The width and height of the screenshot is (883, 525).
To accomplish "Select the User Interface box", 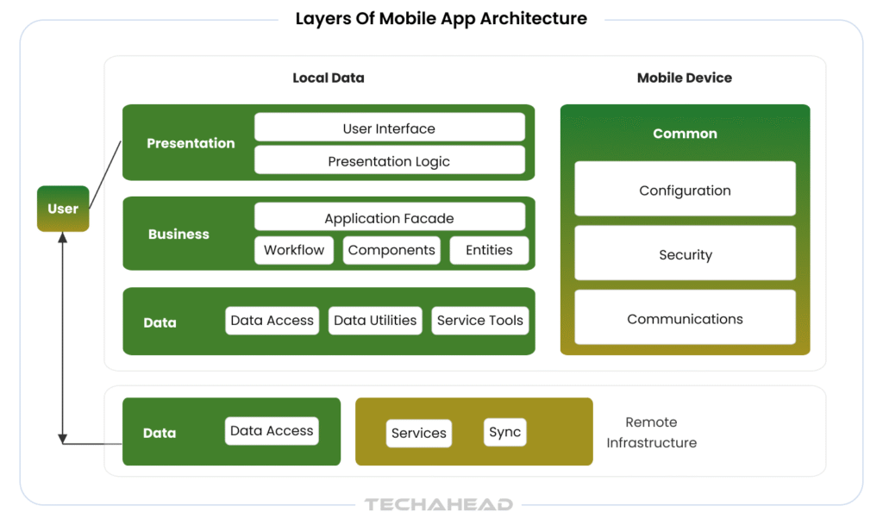I will (x=389, y=128).
